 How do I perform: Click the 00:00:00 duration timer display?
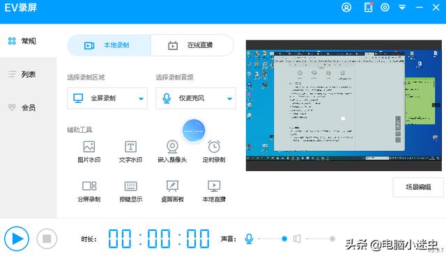pos(159,239)
